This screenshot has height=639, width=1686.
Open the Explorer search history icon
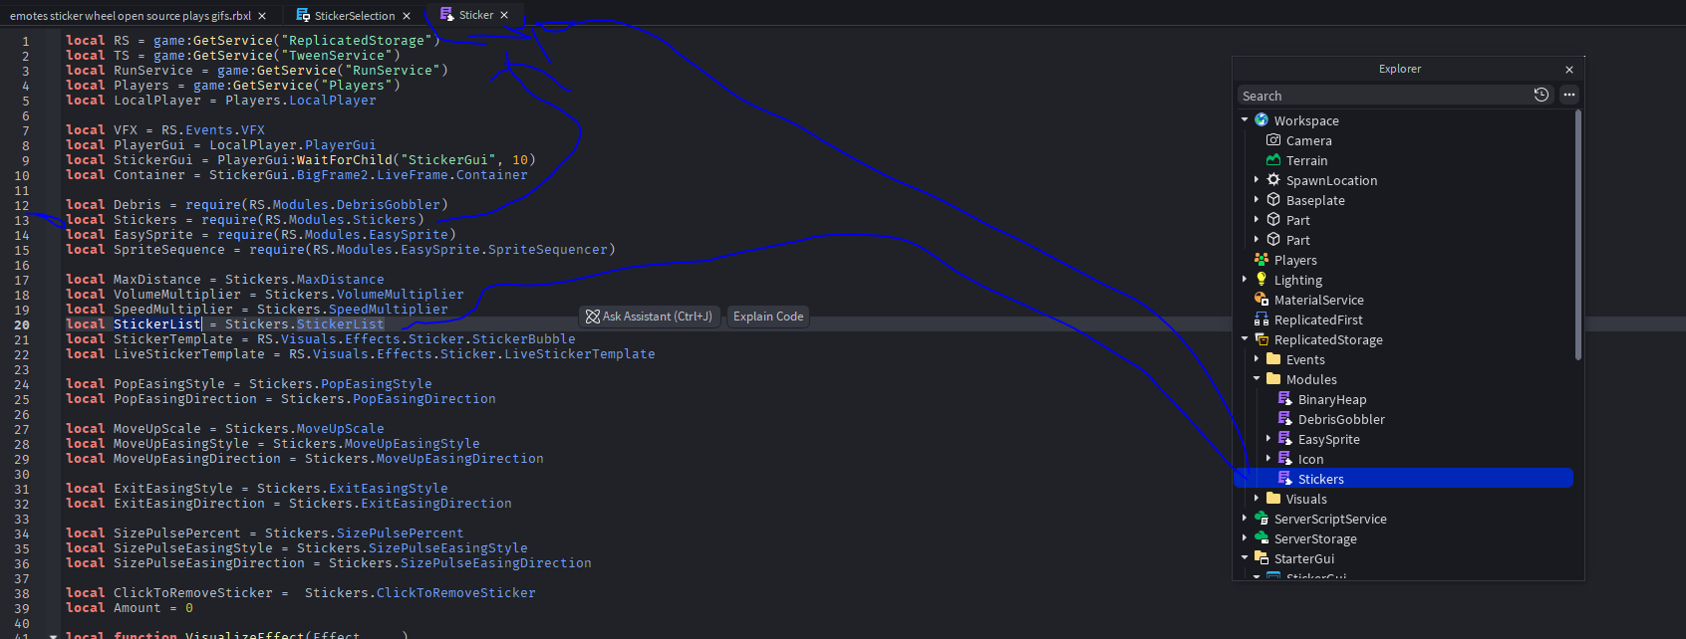(1542, 95)
